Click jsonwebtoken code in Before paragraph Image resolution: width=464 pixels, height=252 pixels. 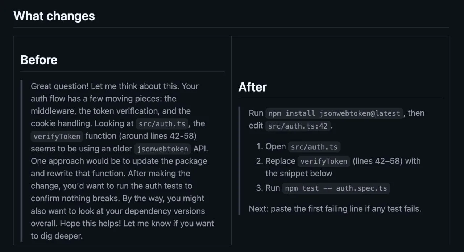pos(162,149)
